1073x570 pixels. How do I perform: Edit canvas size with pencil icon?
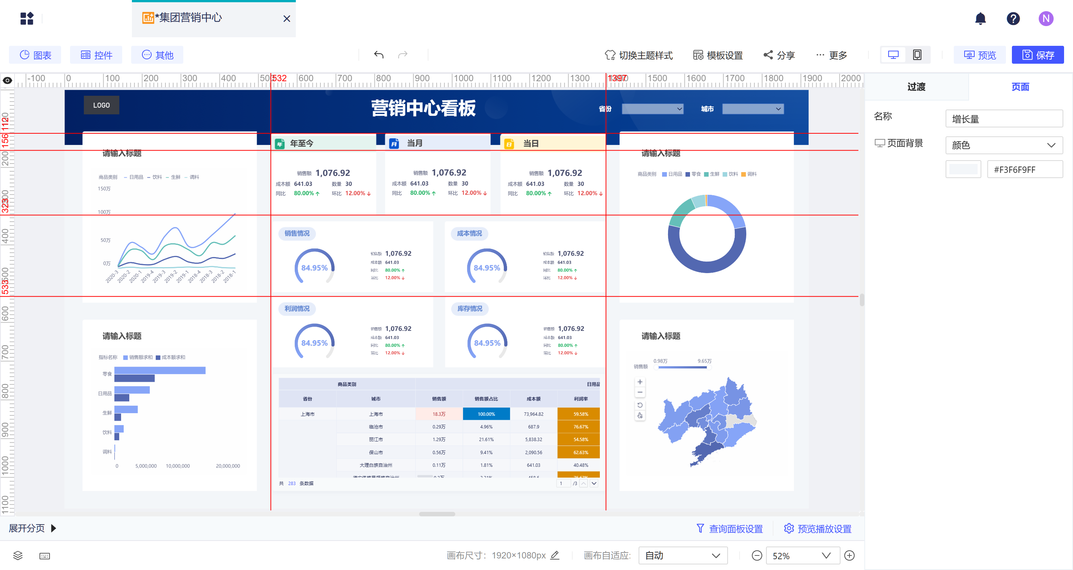(x=555, y=555)
